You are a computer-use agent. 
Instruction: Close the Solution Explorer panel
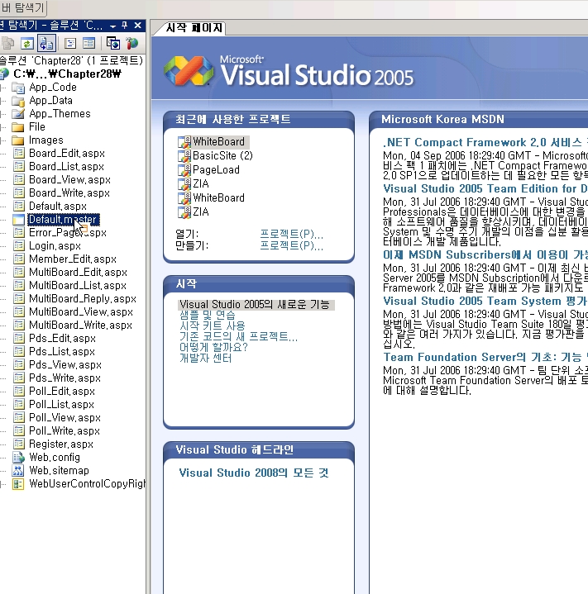[137, 26]
